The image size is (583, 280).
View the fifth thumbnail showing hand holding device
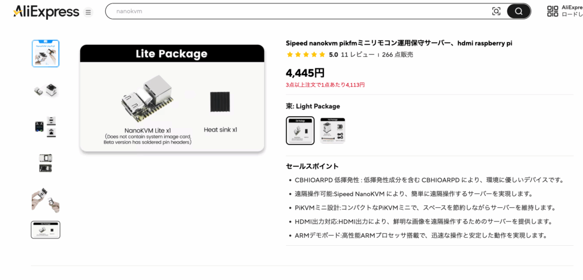[46, 200]
